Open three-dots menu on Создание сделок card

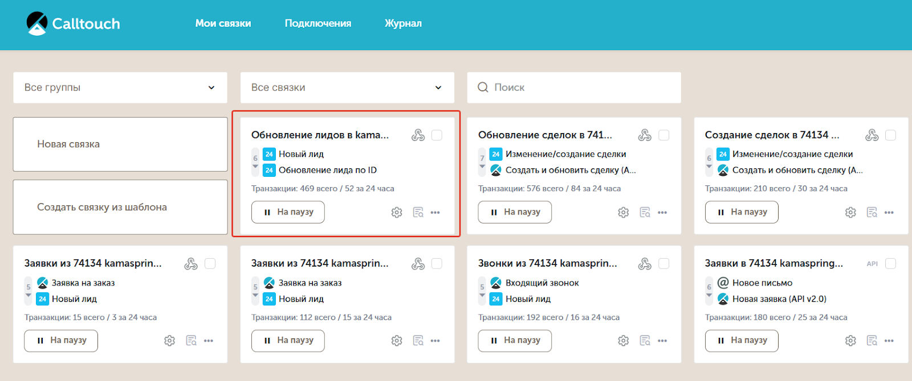click(889, 212)
